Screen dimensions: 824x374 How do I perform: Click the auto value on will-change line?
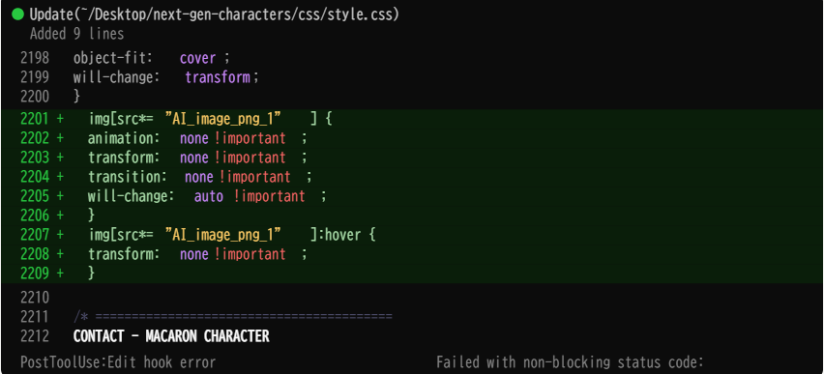(209, 196)
